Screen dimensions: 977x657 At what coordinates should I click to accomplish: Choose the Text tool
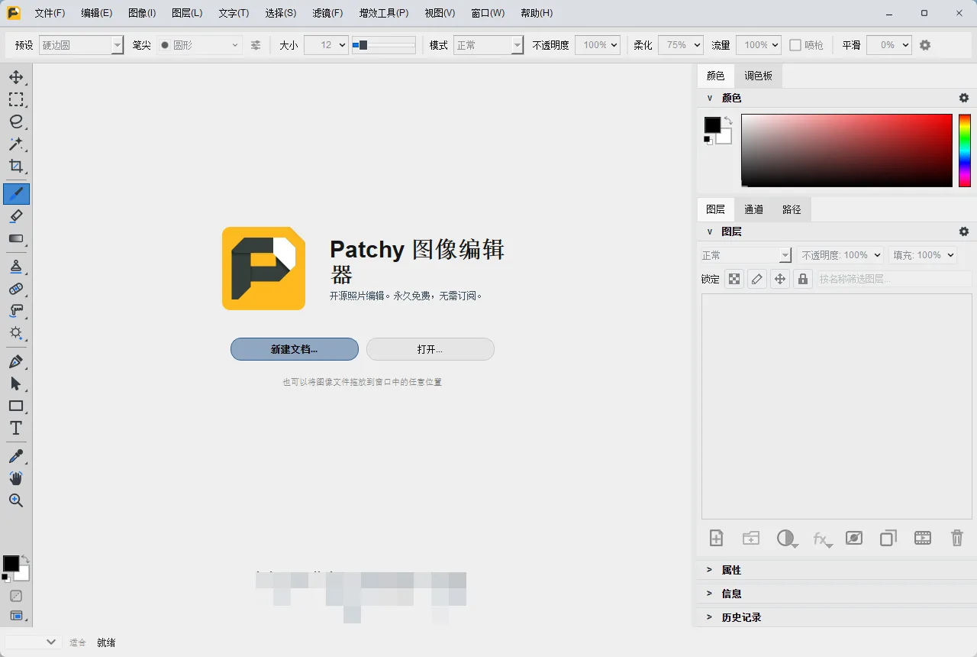coord(16,428)
